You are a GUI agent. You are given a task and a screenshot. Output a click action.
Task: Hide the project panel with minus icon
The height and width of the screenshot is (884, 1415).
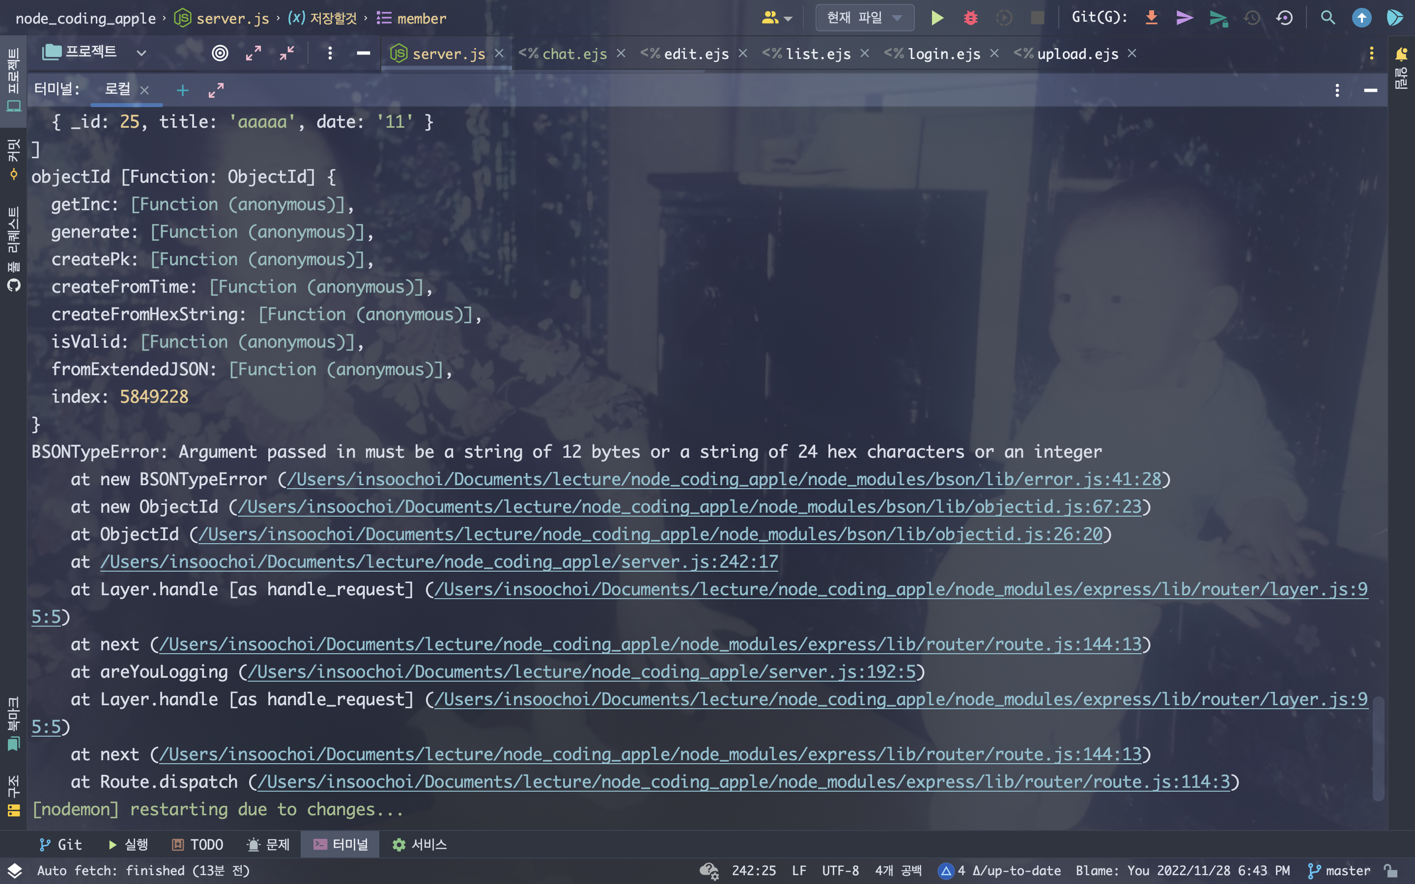coord(363,53)
